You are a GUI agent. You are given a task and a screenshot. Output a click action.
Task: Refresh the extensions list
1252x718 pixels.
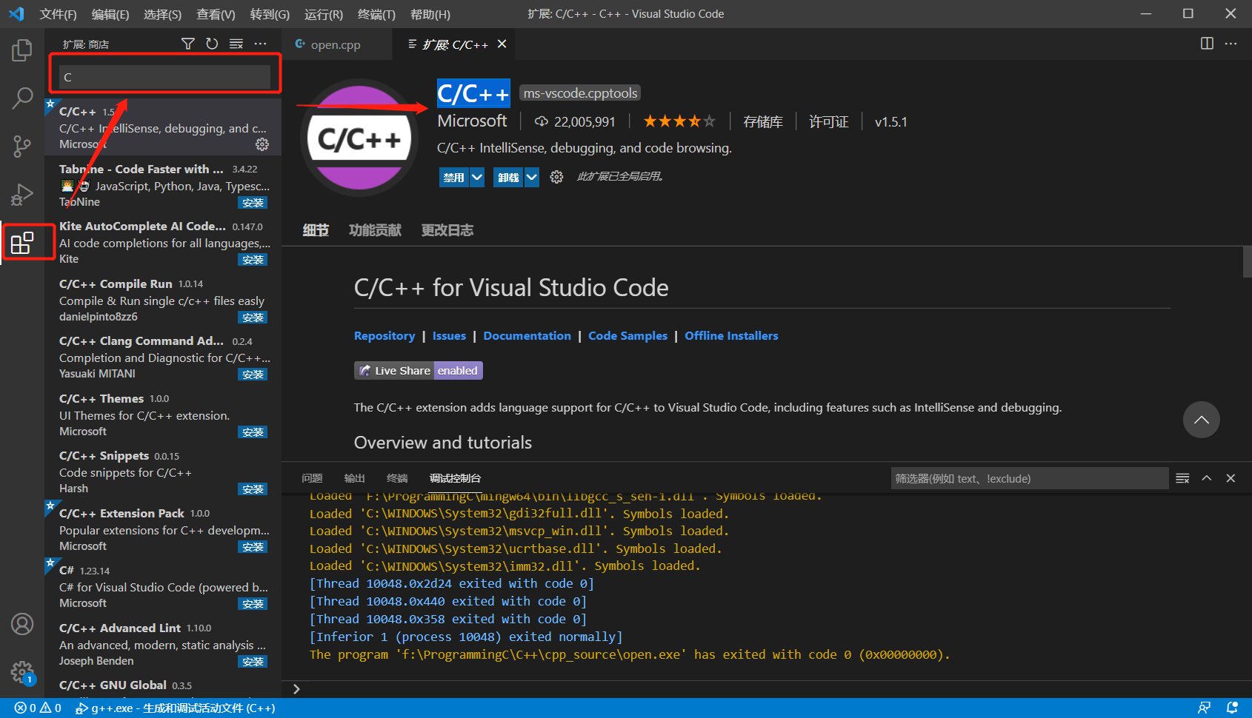tap(212, 44)
